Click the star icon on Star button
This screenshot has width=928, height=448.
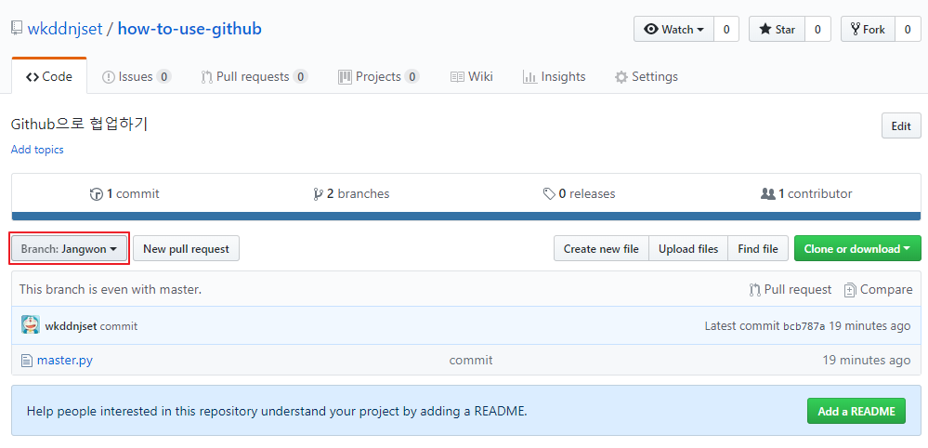765,30
